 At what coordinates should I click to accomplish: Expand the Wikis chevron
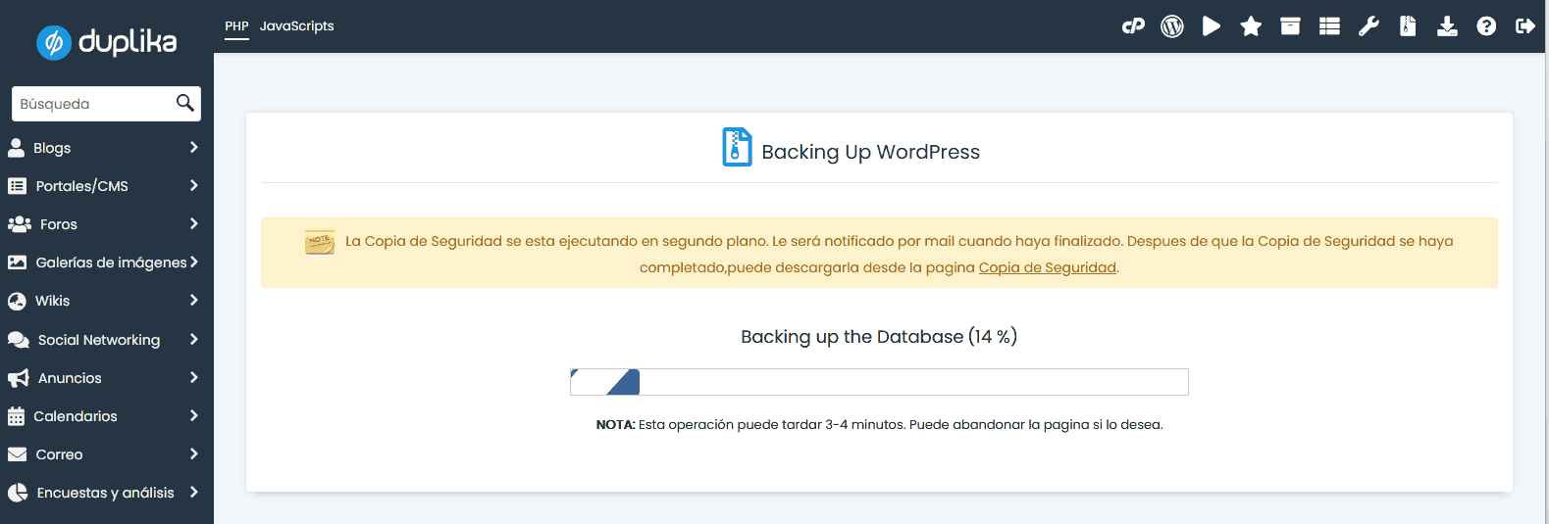pos(194,300)
